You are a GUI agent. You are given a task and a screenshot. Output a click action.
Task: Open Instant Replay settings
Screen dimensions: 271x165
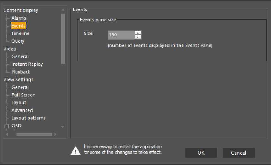27,64
